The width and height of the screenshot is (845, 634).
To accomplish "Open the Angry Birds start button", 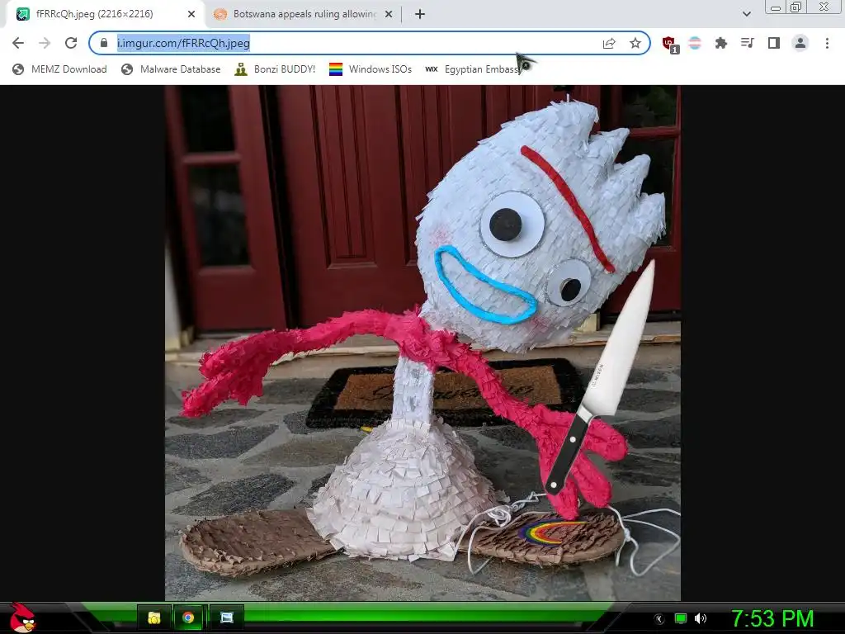I will pos(21,617).
